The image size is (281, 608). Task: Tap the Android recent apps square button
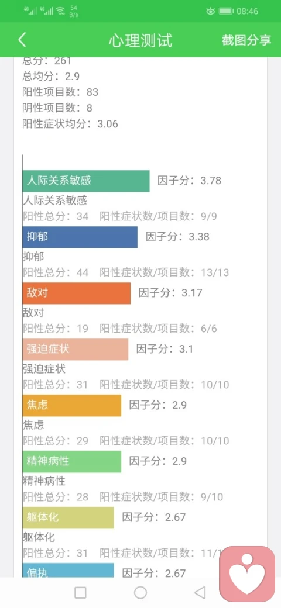coord(80,592)
